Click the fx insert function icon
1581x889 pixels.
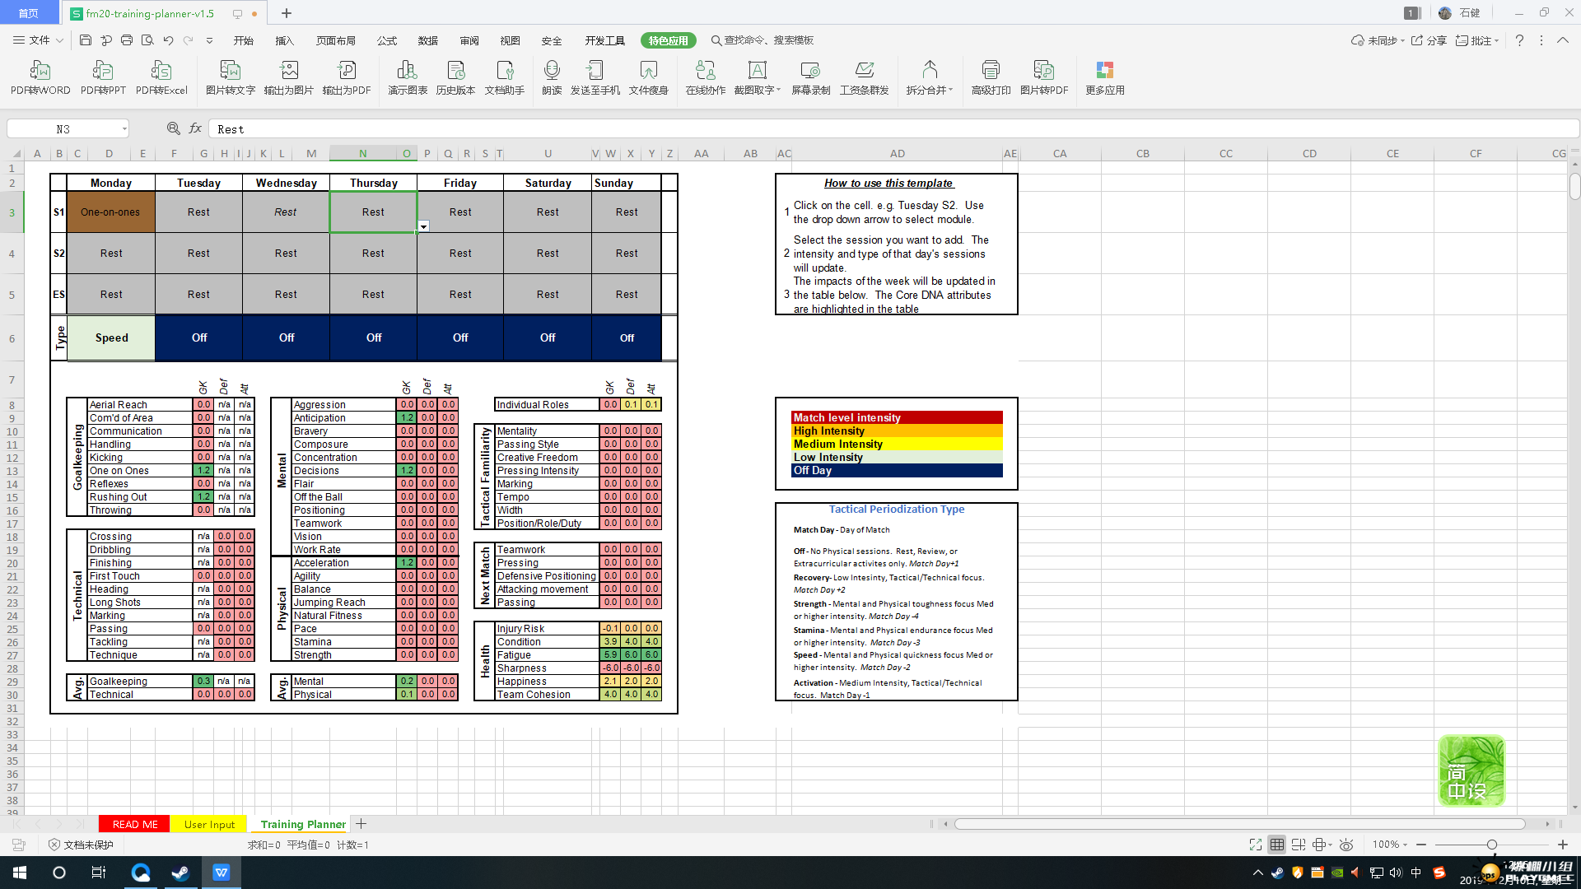click(195, 128)
